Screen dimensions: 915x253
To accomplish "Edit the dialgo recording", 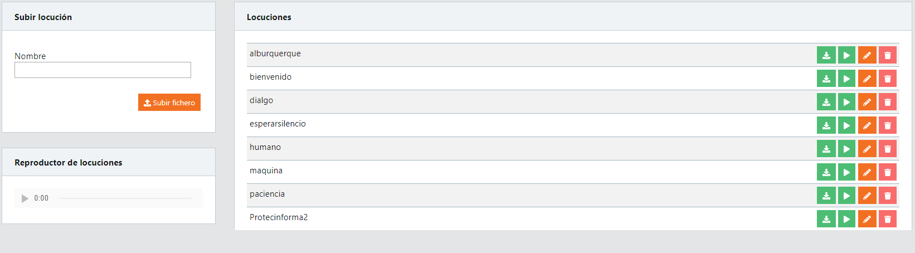I will [867, 102].
